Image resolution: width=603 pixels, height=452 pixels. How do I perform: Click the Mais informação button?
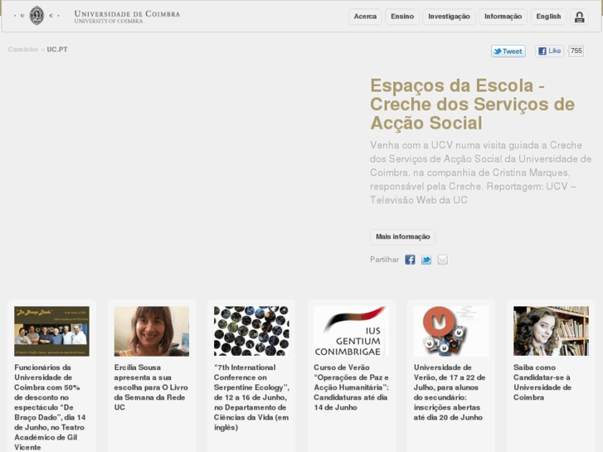[402, 236]
